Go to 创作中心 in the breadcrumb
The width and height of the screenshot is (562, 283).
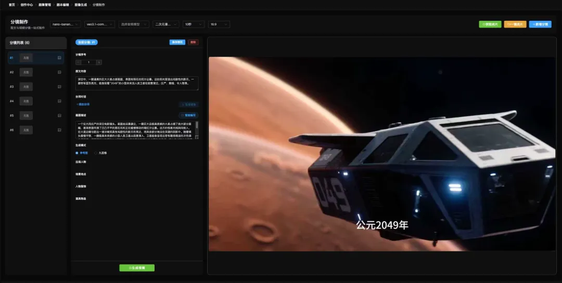(x=27, y=5)
